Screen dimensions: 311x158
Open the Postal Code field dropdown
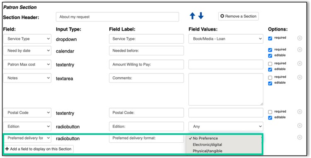point(27,113)
